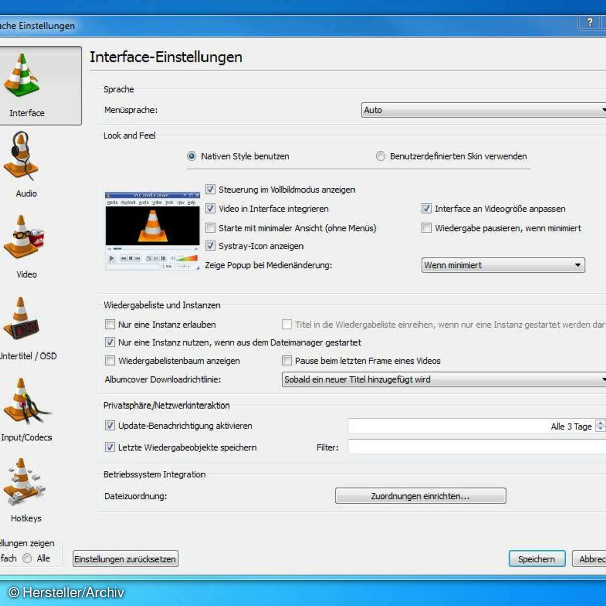Uncheck 'Systray-Icon anzeigen'
The width and height of the screenshot is (606, 606).
click(x=210, y=246)
